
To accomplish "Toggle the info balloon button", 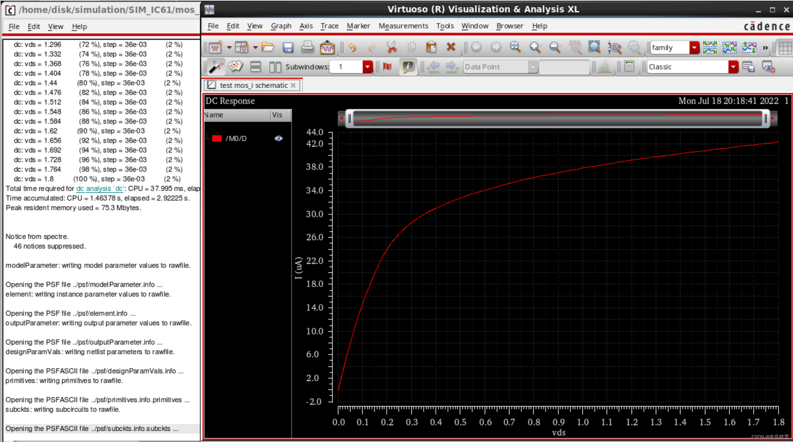I will click(408, 67).
